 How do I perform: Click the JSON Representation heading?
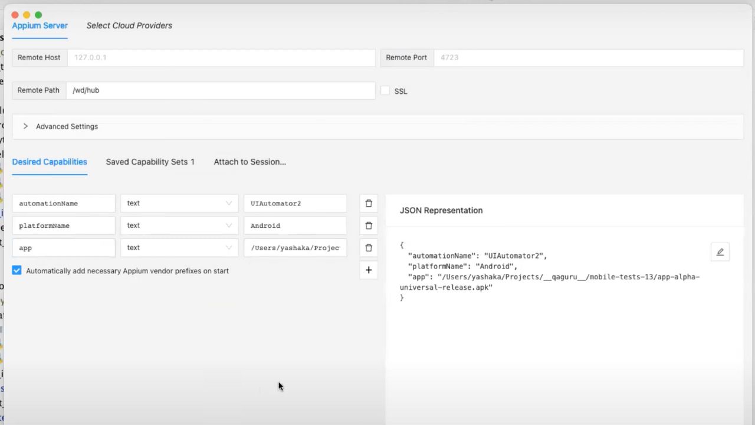[x=441, y=210]
